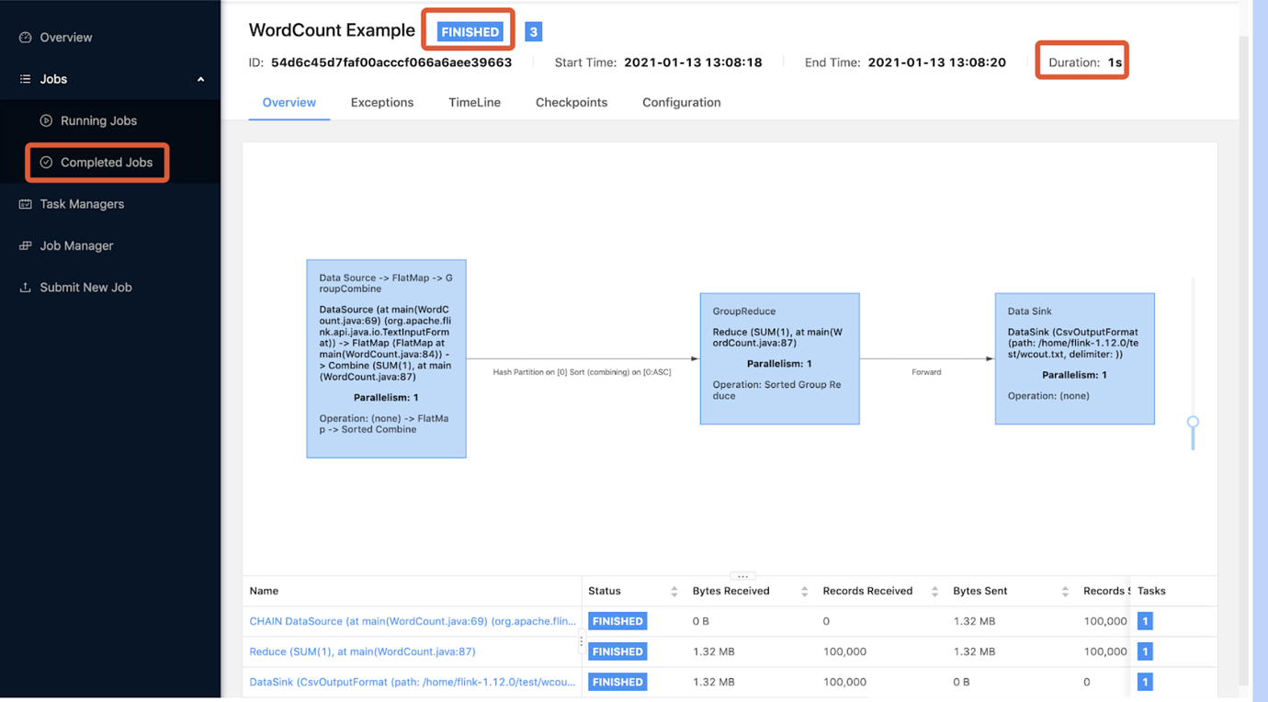Click the blue '3' tasks badge beside FINISHED
1268x702 pixels.
[533, 30]
